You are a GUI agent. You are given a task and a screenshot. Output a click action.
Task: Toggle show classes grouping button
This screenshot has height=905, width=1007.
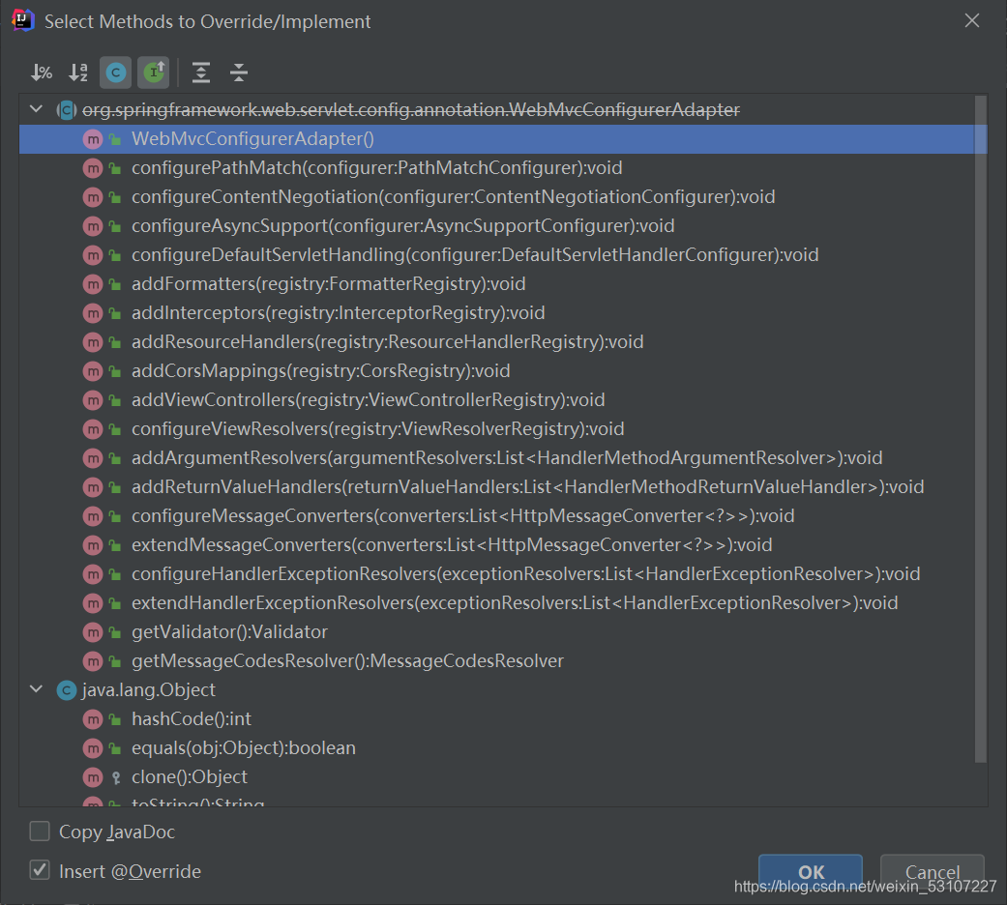pos(116,73)
